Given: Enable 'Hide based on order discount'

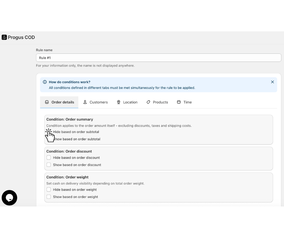Looking at the screenshot, I should point(49,158).
